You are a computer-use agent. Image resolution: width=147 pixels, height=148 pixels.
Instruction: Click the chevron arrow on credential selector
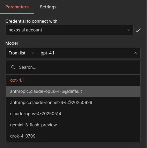(128, 30)
